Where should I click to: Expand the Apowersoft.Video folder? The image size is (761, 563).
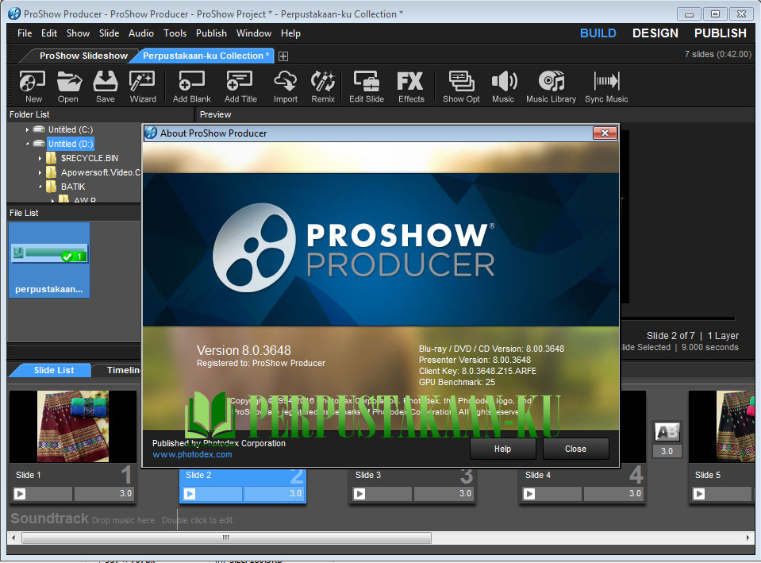point(40,172)
